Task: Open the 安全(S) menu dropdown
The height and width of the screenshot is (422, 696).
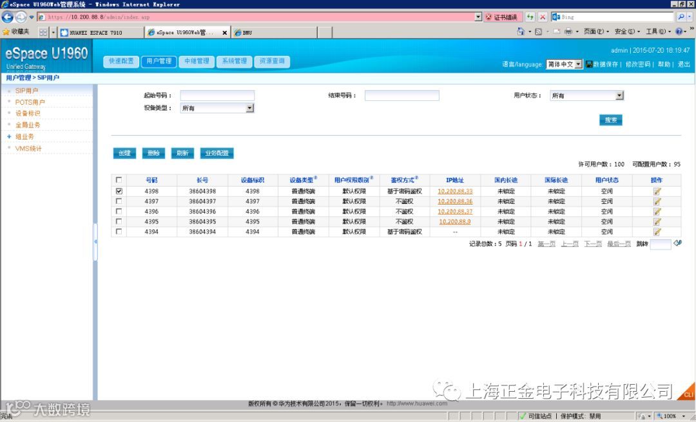Action: point(627,32)
